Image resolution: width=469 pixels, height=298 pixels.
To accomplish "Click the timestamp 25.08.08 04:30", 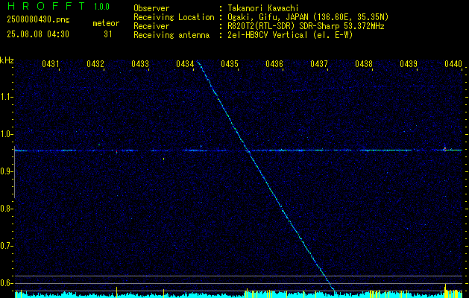I will tap(38, 34).
